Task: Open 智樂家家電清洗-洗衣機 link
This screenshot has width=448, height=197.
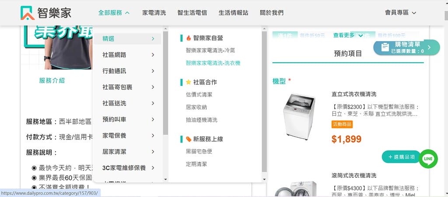Action: tap(213, 63)
